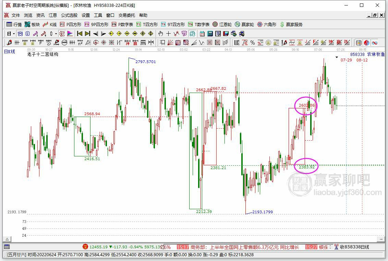Viewport: 388px width, 261px height.
Task: Click the 858338 农林牧渔 label
Action: [x=367, y=54]
